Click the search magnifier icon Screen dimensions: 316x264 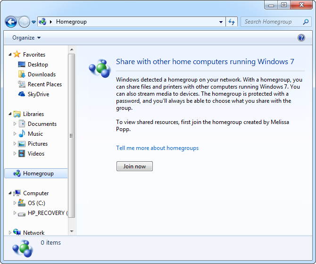(x=306, y=22)
